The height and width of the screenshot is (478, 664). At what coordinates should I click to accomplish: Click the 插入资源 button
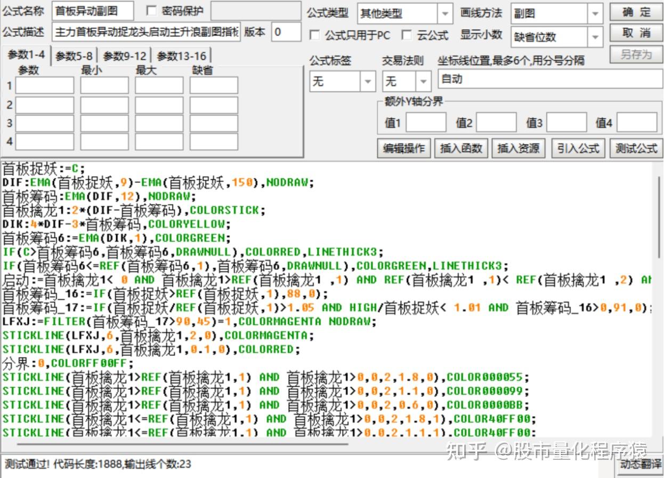tap(519, 148)
